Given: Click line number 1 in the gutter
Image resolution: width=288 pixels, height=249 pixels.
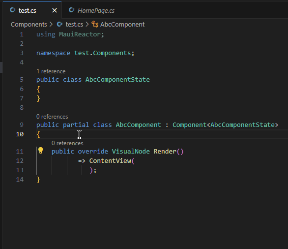Looking at the screenshot, I should point(22,34).
